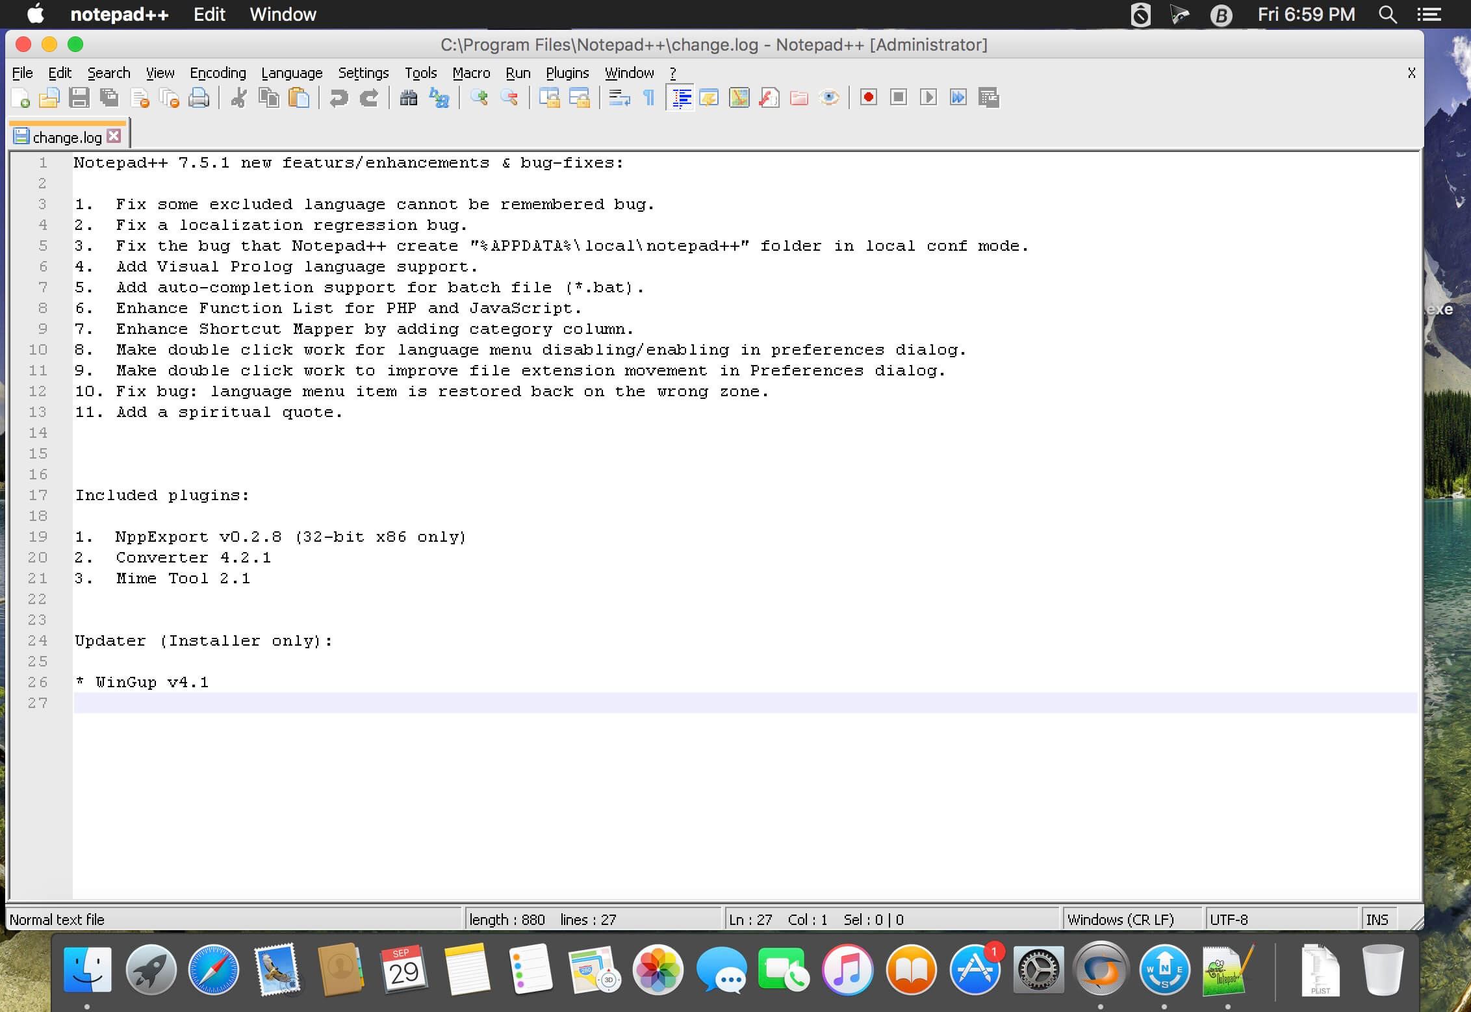Click the Open file toolbar icon

coord(49,98)
